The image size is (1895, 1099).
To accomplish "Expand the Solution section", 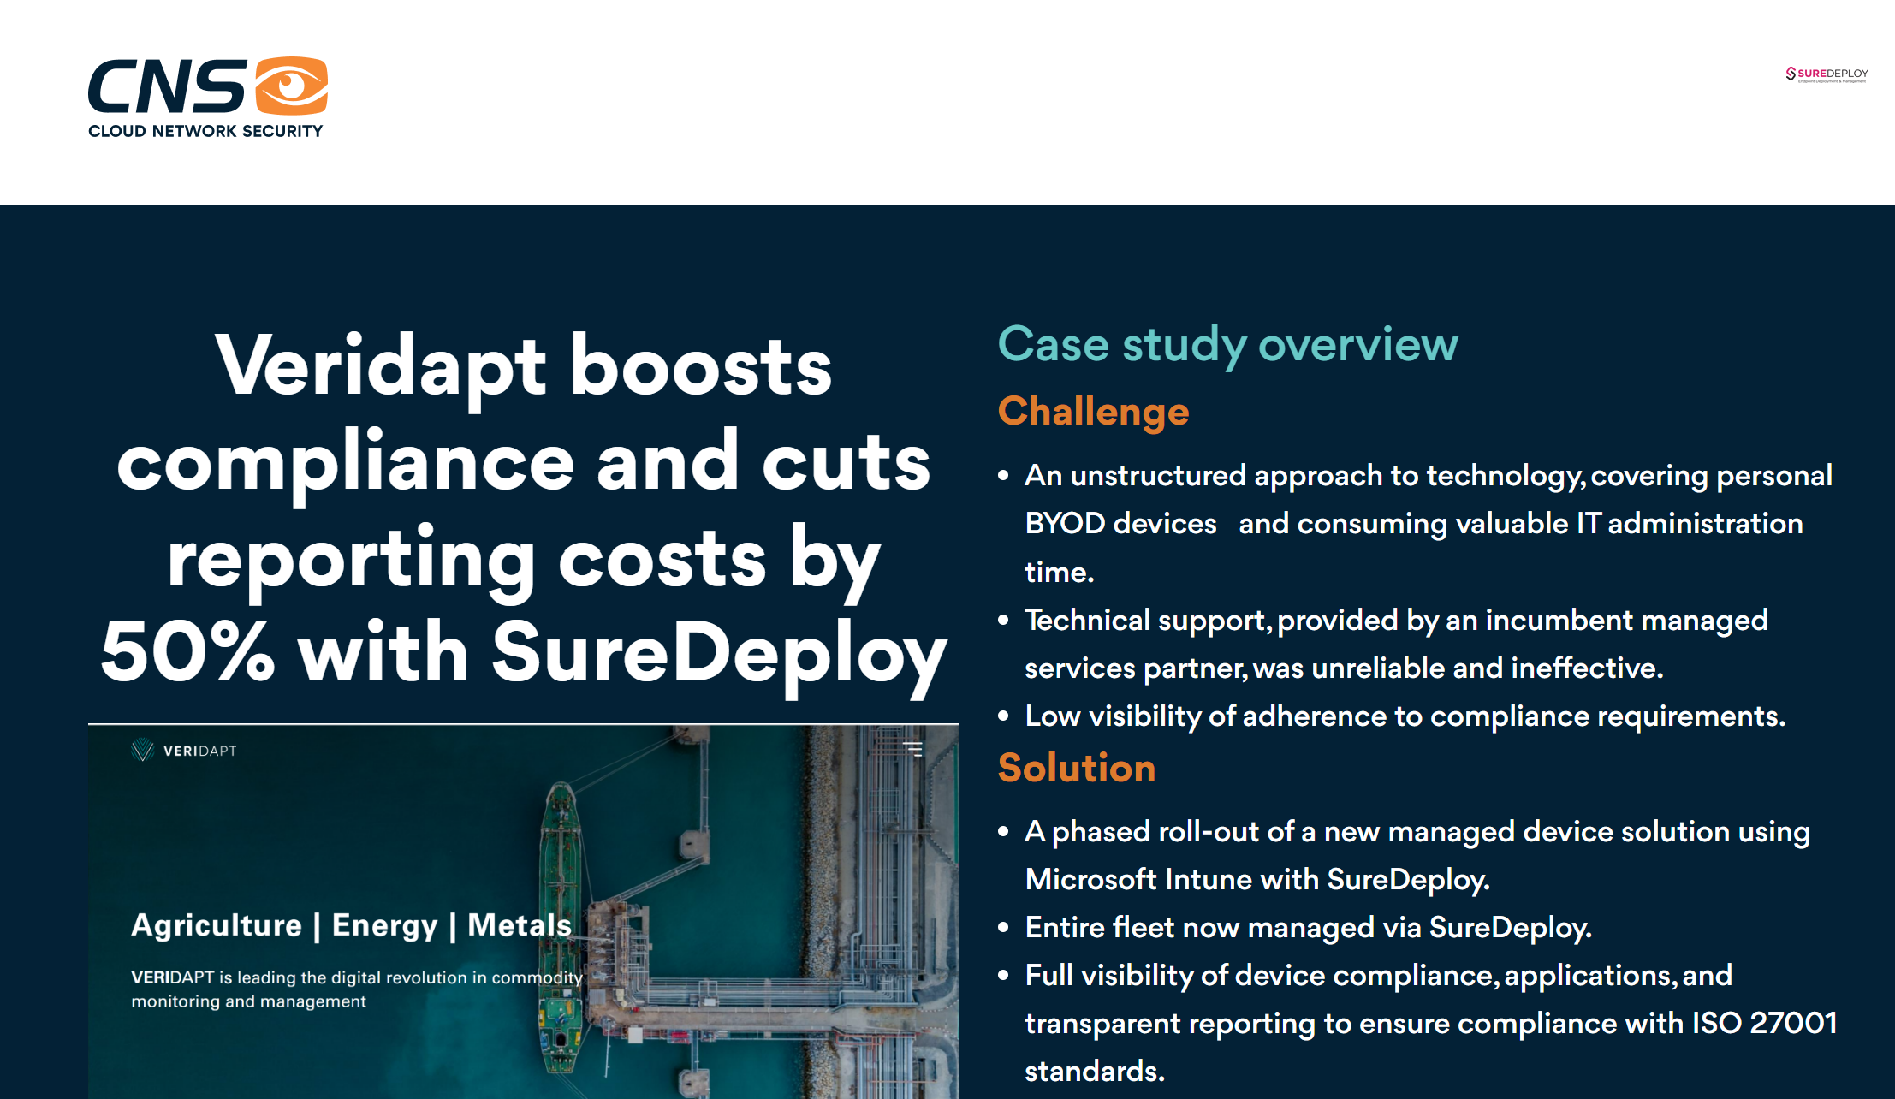I will pyautogui.click(x=1076, y=769).
